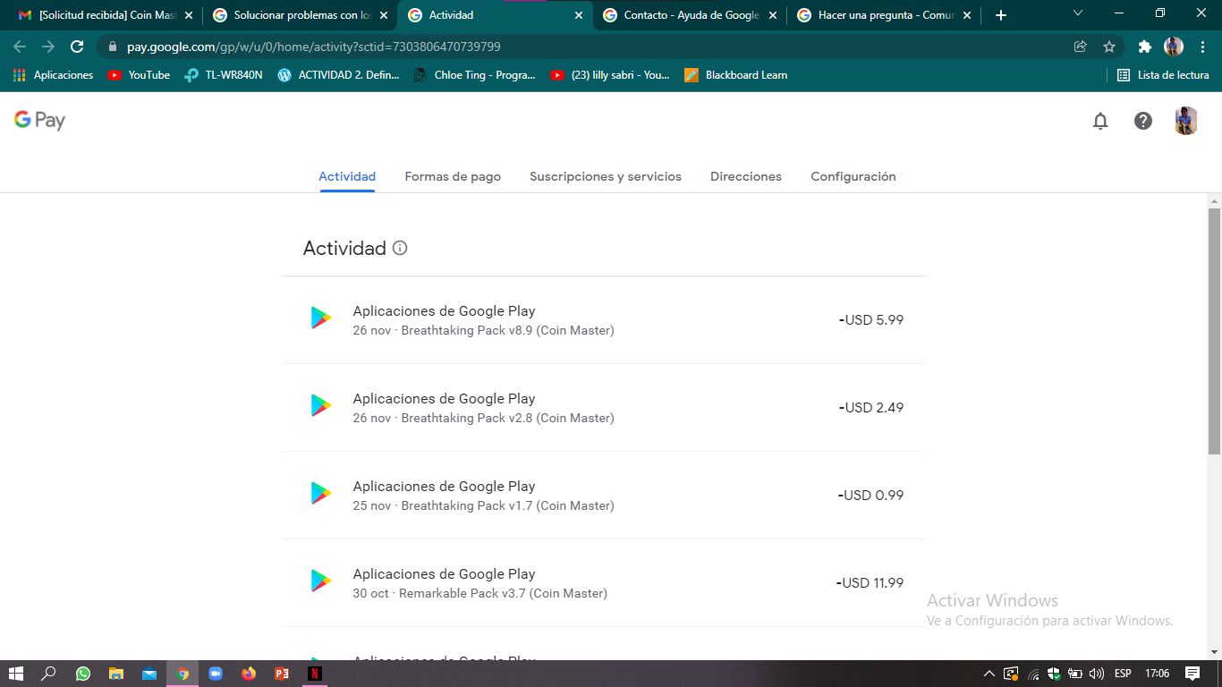Open the ACTIVIDAD 2. Defin... bookmark
This screenshot has width=1222, height=687.
click(339, 75)
